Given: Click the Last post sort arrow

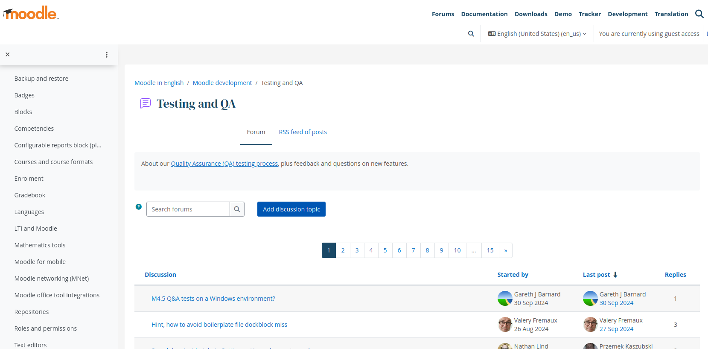Looking at the screenshot, I should (x=615, y=275).
